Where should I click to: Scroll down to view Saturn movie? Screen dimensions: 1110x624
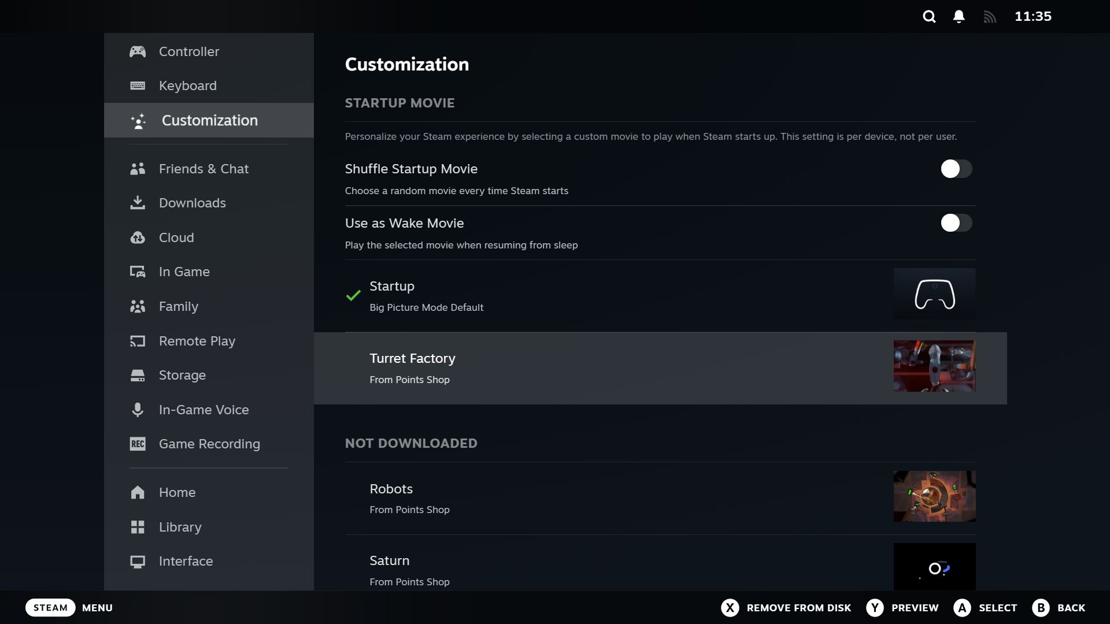click(658, 567)
